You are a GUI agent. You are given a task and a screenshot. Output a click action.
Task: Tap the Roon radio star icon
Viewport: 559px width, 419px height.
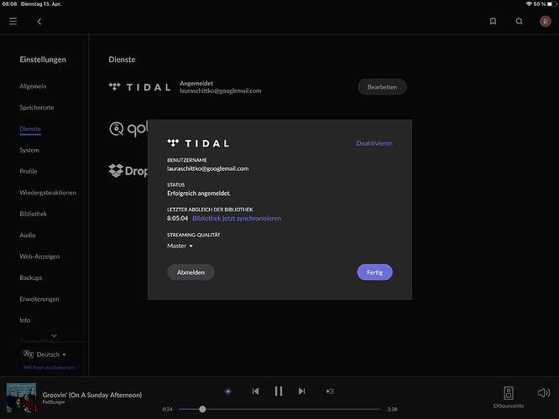click(228, 391)
